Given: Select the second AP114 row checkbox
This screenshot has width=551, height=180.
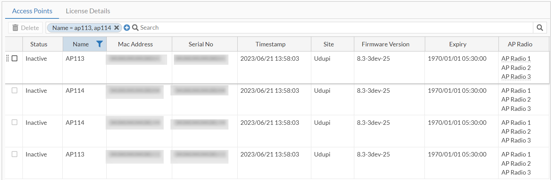Looking at the screenshot, I should [x=15, y=122].
